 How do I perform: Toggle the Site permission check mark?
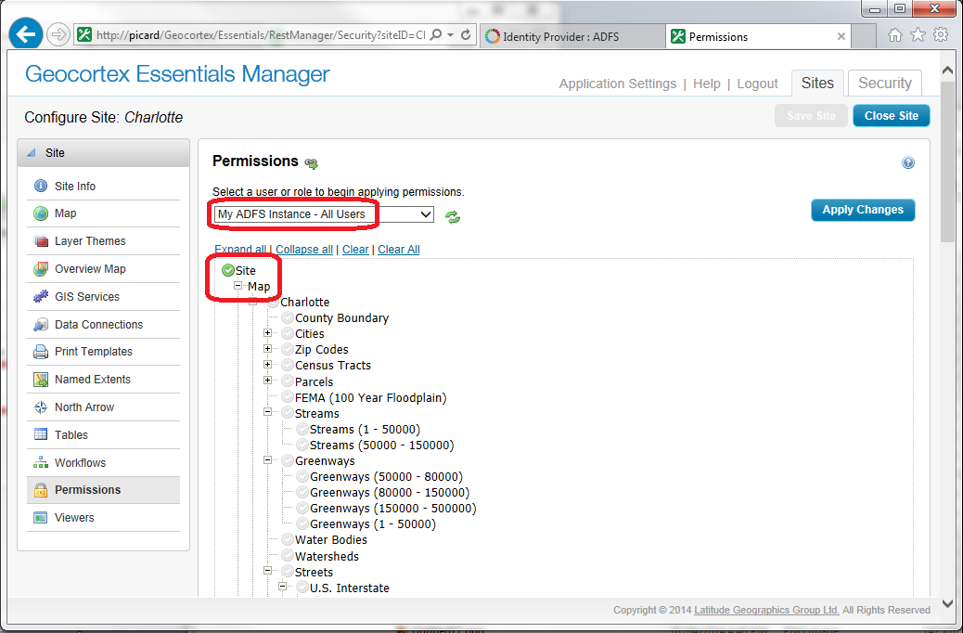point(228,270)
